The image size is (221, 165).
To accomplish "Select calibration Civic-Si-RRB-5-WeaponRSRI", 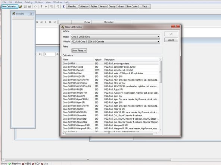I will point(110,125).
